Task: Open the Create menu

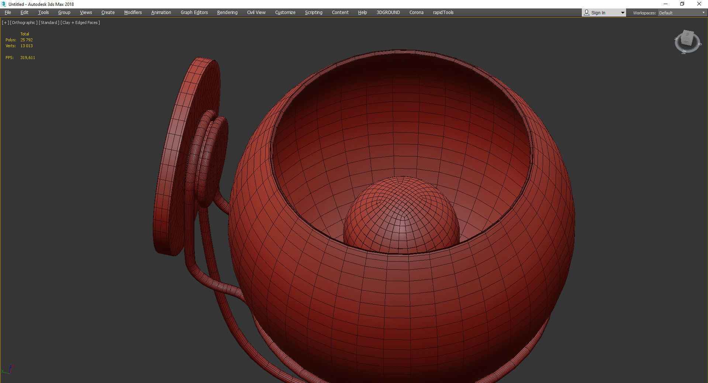Action: pyautogui.click(x=108, y=13)
